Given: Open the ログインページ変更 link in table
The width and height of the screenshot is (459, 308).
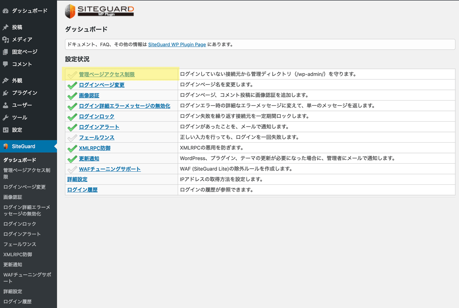Looking at the screenshot, I should 102,85.
